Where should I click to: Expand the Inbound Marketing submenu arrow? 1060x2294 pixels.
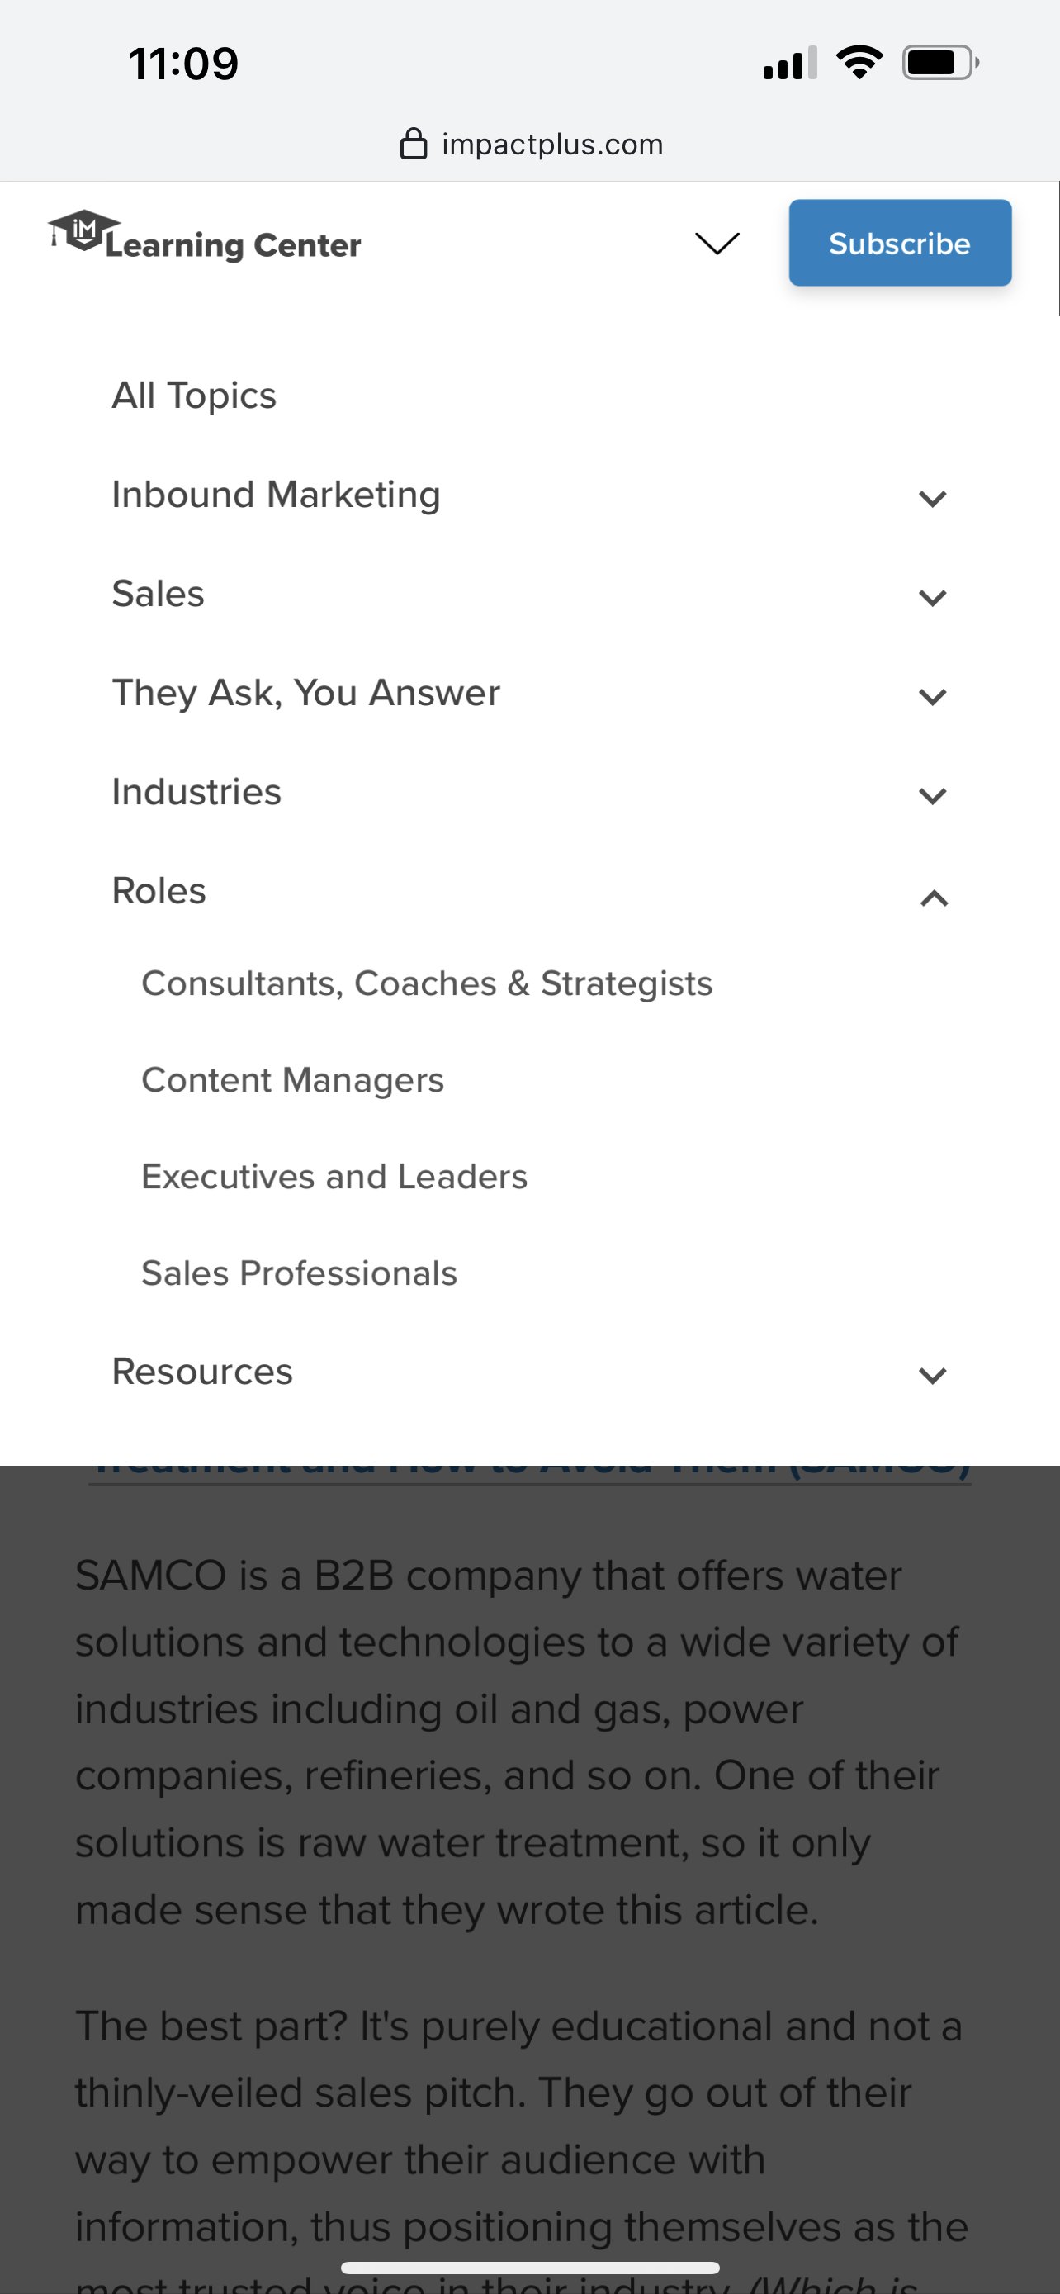(x=932, y=498)
